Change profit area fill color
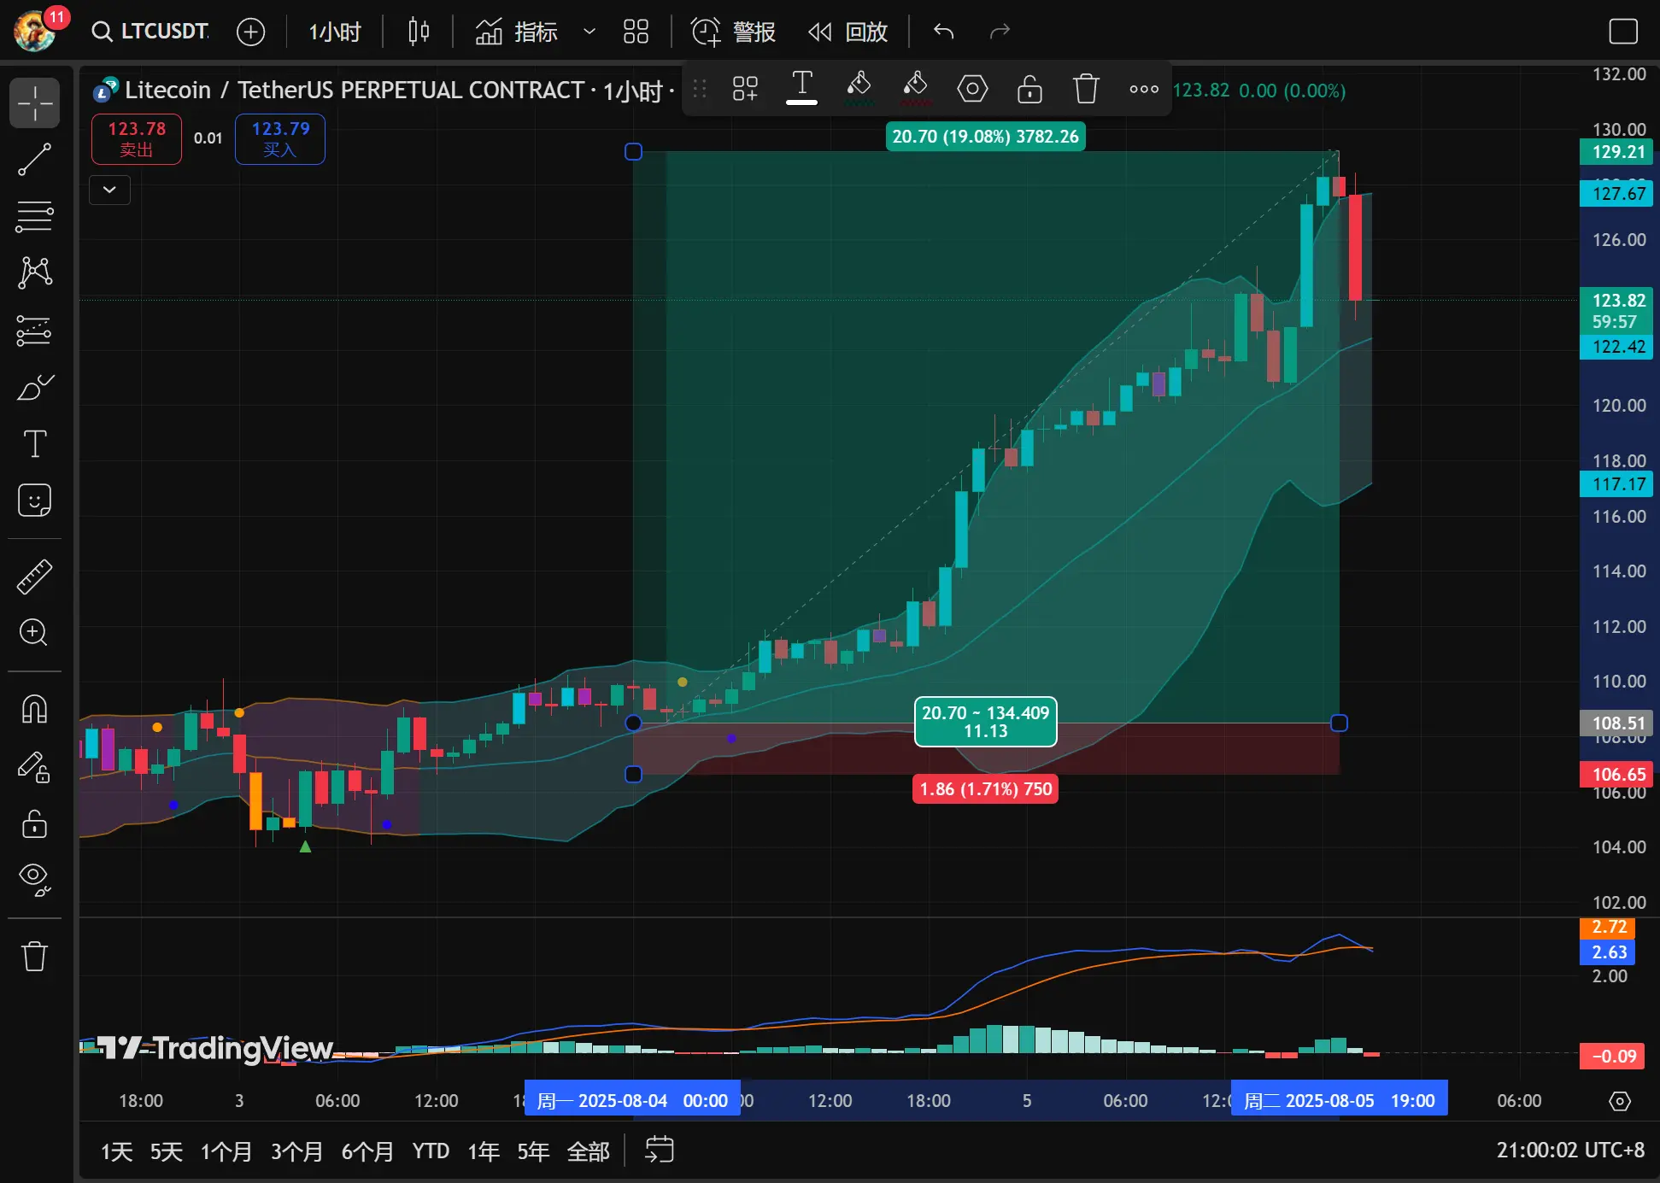The width and height of the screenshot is (1660, 1183). [859, 88]
